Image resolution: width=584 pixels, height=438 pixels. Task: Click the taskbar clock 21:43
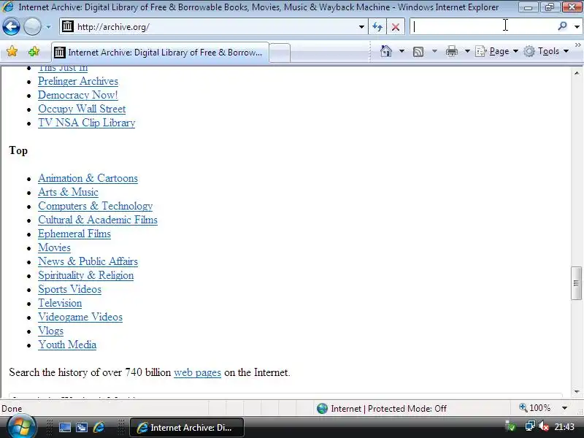pos(564,427)
